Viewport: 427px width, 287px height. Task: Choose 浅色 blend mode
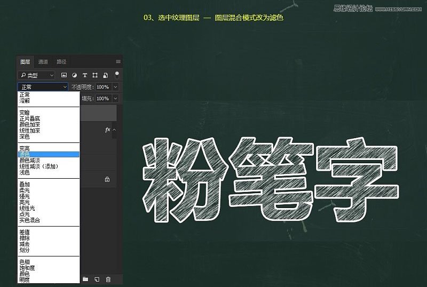[49, 172]
